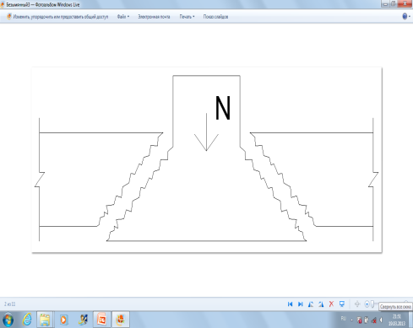The image size is (413, 328).
Task: Go to the next photo
Action: 301,304
